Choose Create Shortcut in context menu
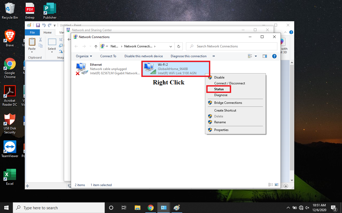342x213 pixels. pos(236,110)
